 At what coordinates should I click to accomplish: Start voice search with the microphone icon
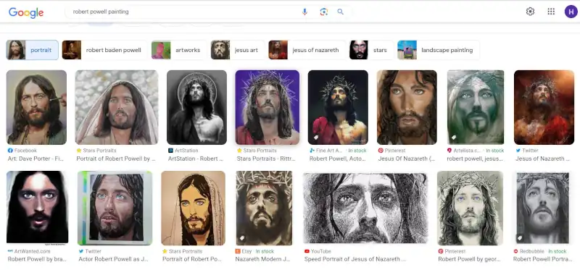point(304,12)
